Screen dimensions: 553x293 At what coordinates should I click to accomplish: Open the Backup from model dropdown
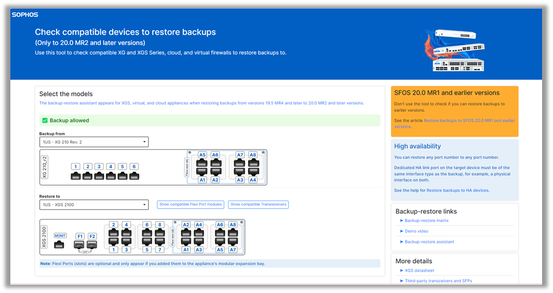[94, 142]
